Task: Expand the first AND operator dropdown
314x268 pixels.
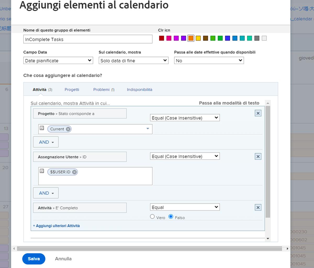Action: (46, 142)
